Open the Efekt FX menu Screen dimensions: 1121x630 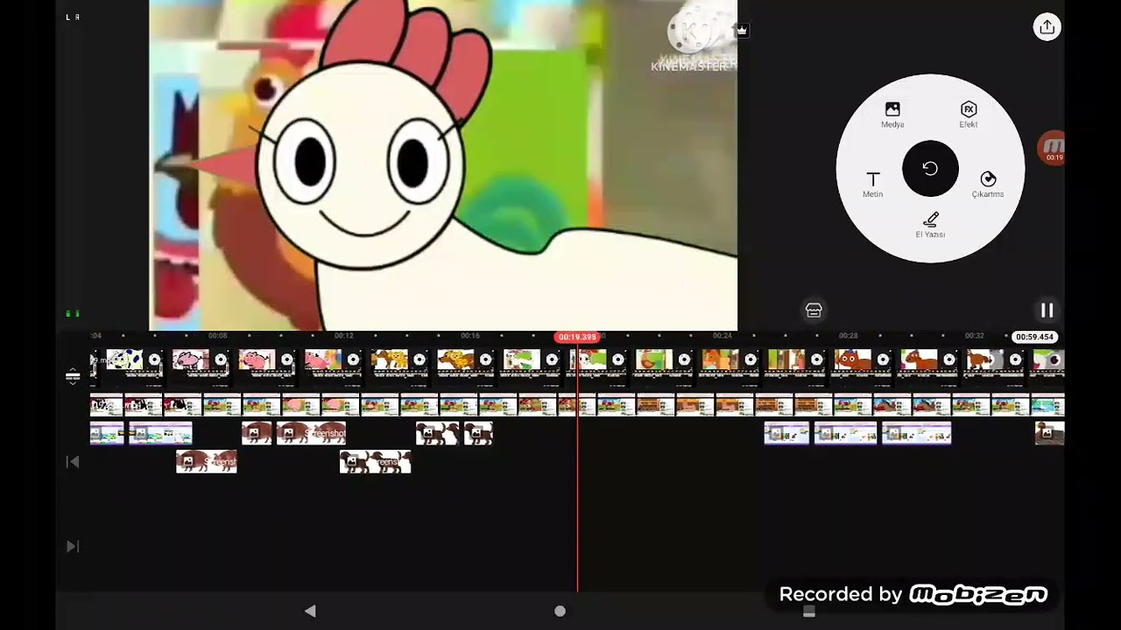968,115
